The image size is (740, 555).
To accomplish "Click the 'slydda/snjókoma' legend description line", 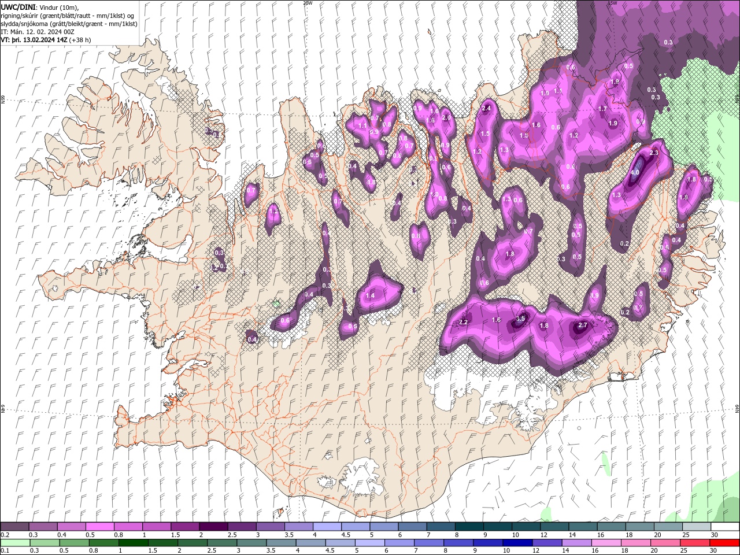I will [69, 24].
